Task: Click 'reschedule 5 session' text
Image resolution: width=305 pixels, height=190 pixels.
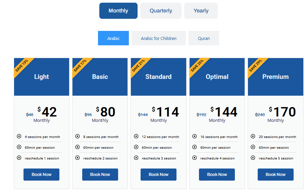Action: [276, 158]
